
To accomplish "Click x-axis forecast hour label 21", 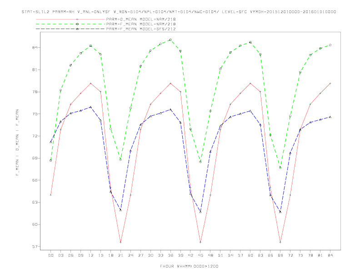I will [120, 255].
